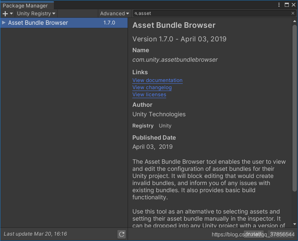298x241 pixels.
Task: Click the search field containing asset
Action: 214,14
